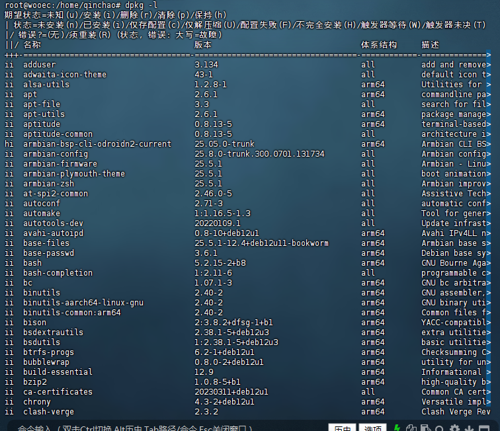500x431 pixels.
Task: Select package armbian-bsp-cli-odroidn2-current
Action: tap(97, 143)
